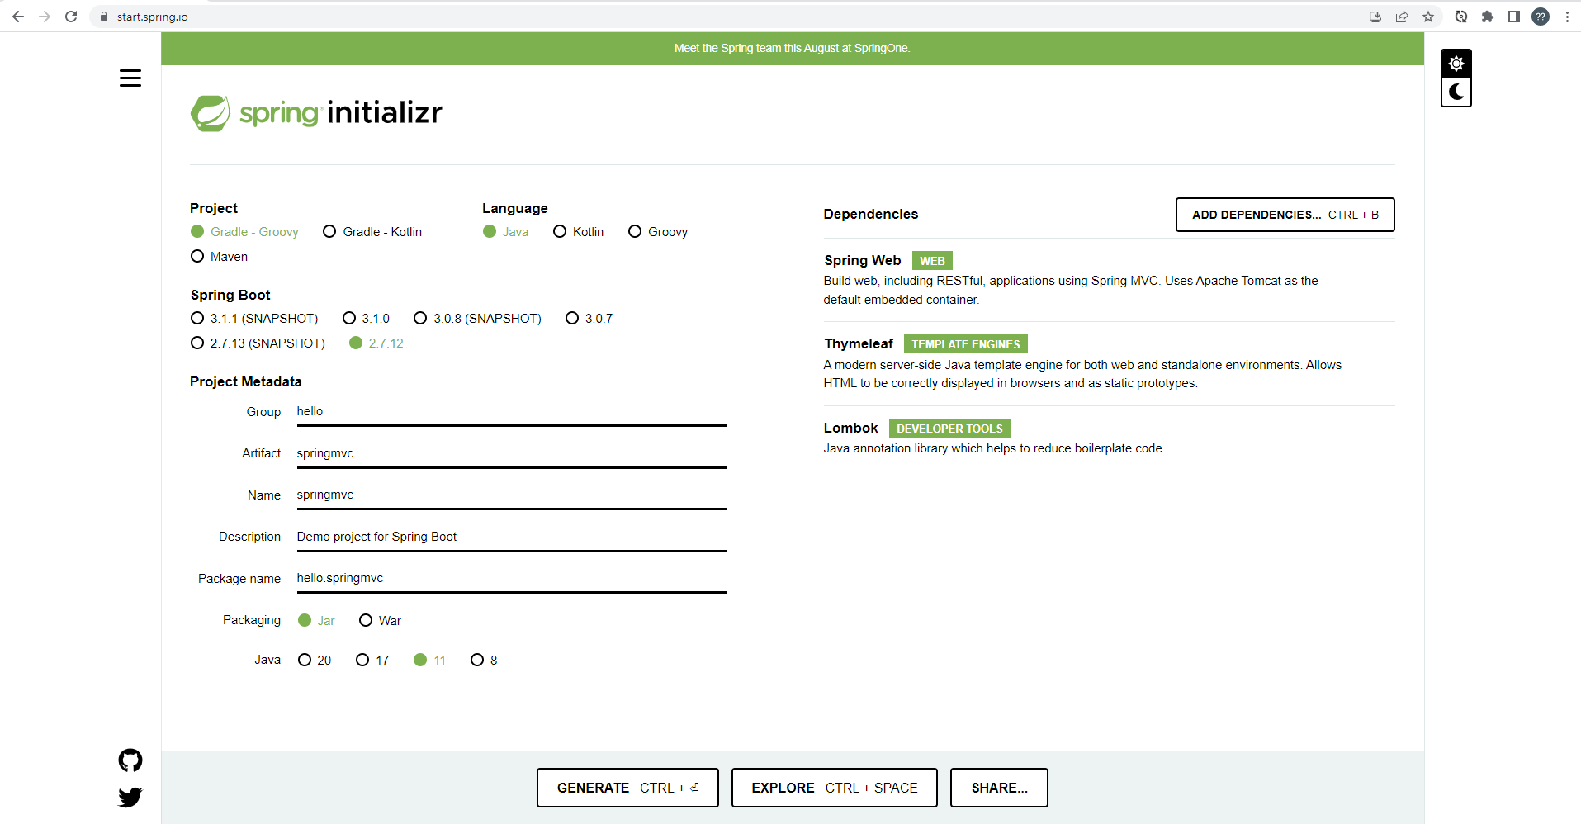Open the Chrome three-dot menu
This screenshot has height=824, width=1581.
point(1567,17)
